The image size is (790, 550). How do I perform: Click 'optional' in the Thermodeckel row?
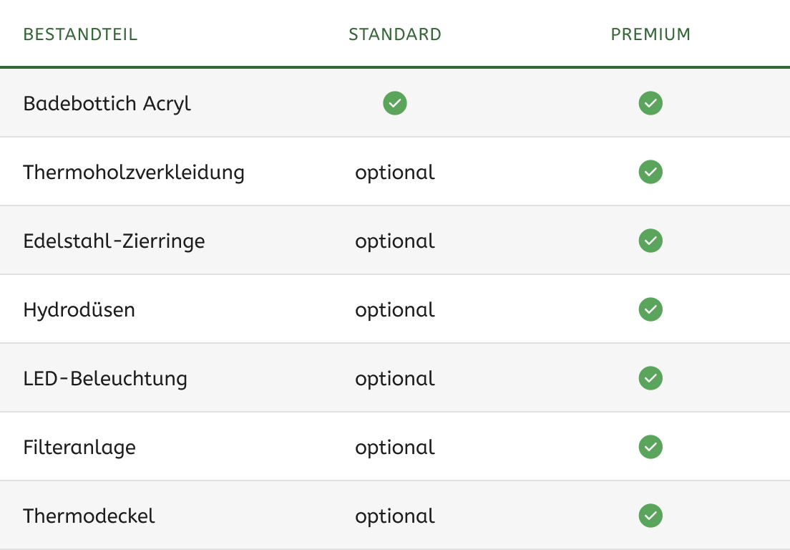[x=395, y=516]
